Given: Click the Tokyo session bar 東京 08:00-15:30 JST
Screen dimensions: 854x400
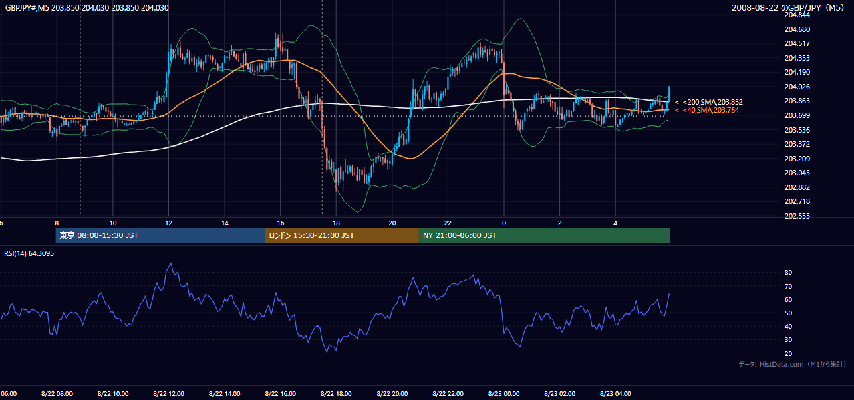Looking at the screenshot, I should (x=160, y=235).
